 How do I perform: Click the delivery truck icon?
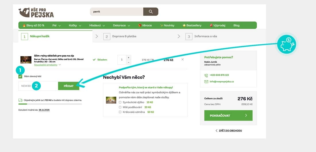(x=20, y=100)
